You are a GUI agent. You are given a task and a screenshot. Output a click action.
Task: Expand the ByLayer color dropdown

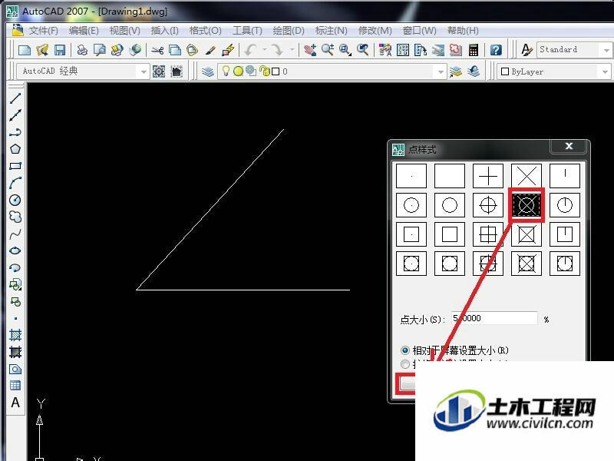(x=606, y=71)
